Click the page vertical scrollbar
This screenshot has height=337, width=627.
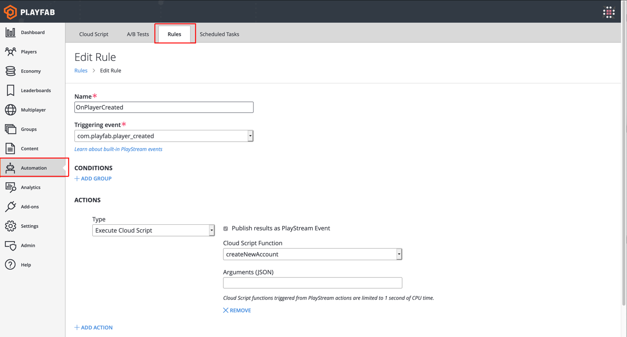624,153
